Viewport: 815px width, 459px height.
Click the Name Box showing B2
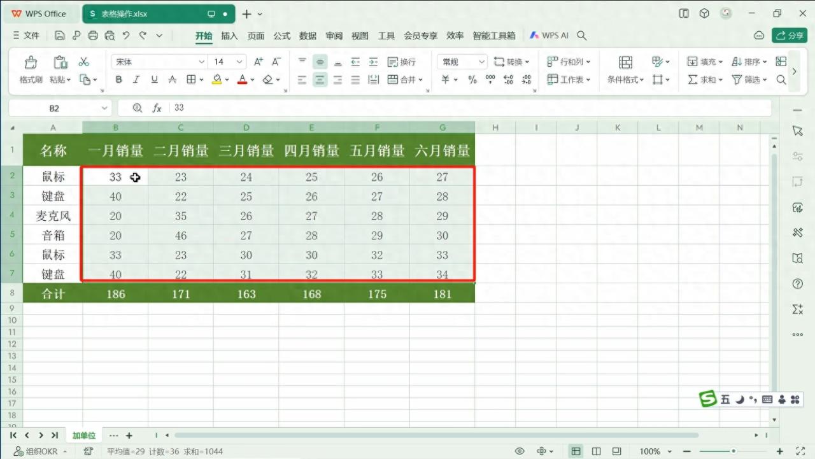[54, 108]
